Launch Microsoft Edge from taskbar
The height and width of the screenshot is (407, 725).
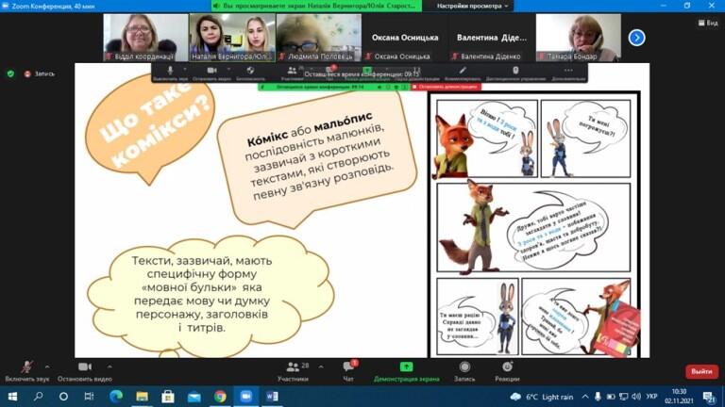[116, 397]
